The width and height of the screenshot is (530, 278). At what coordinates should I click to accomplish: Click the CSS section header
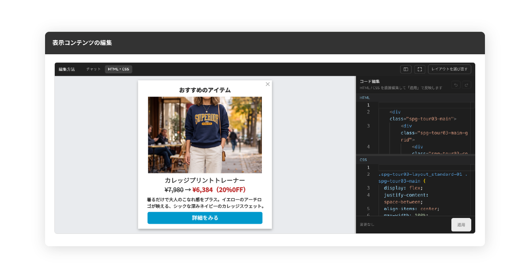click(416, 160)
